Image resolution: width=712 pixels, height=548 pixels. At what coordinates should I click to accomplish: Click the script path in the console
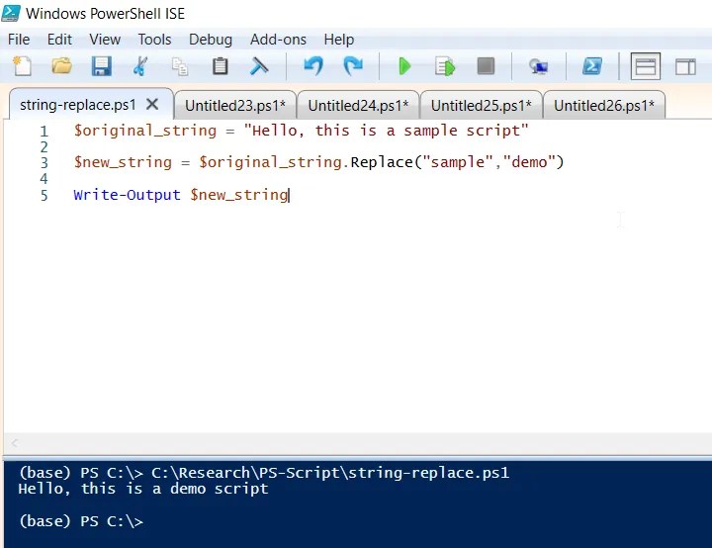[x=330, y=473]
